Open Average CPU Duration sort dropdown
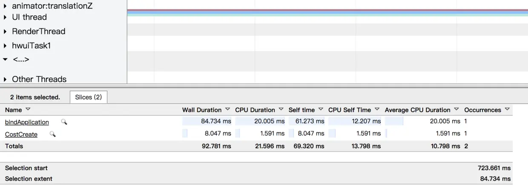This screenshot has width=528, height=189. 456,109
